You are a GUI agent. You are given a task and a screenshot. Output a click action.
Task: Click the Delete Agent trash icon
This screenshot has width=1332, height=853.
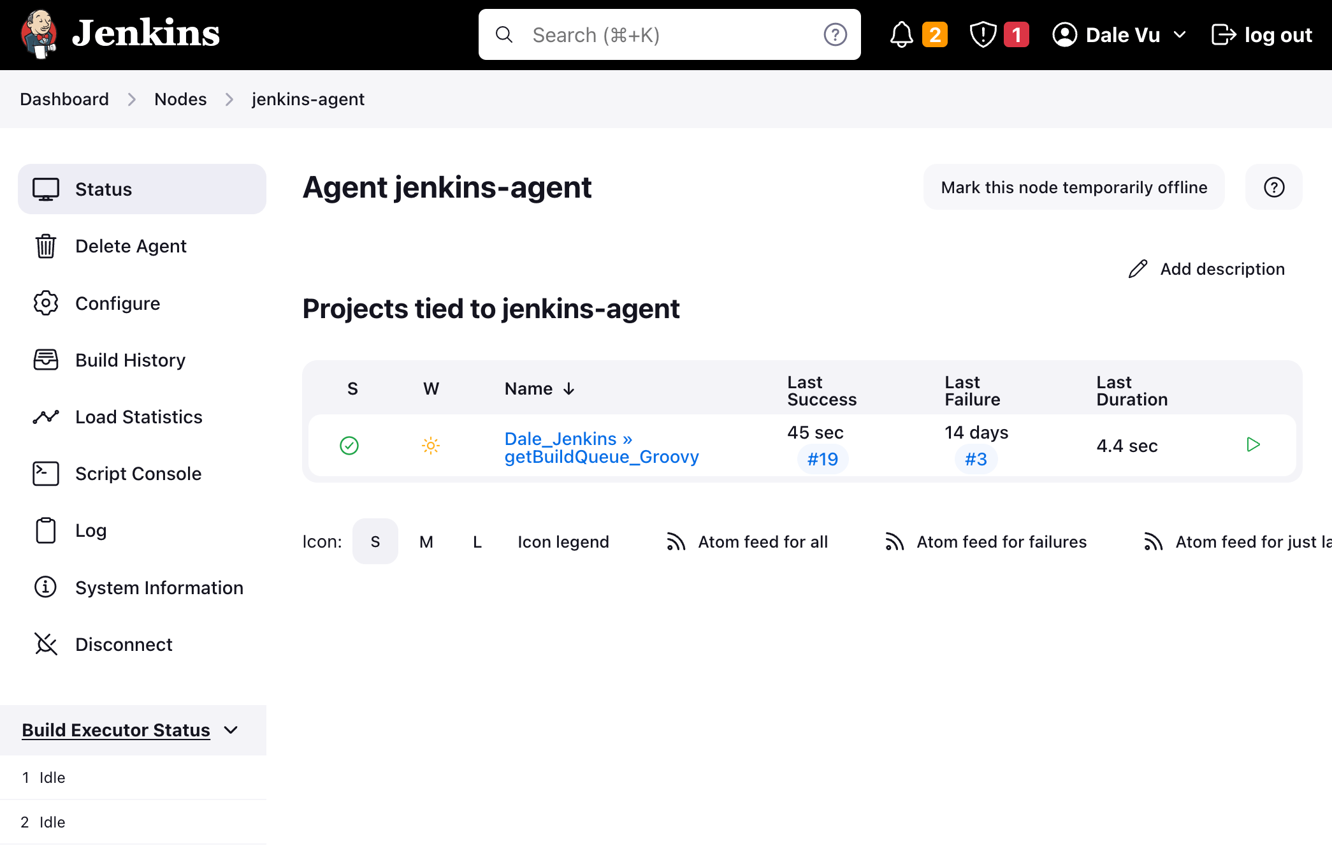coord(46,246)
